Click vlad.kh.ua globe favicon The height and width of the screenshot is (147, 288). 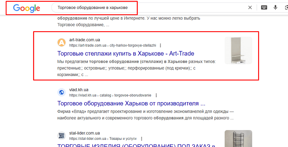point(62,93)
